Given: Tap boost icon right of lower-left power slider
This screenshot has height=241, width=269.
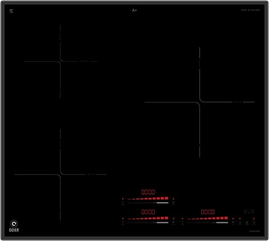Looking at the screenshot, I should pos(173,223).
